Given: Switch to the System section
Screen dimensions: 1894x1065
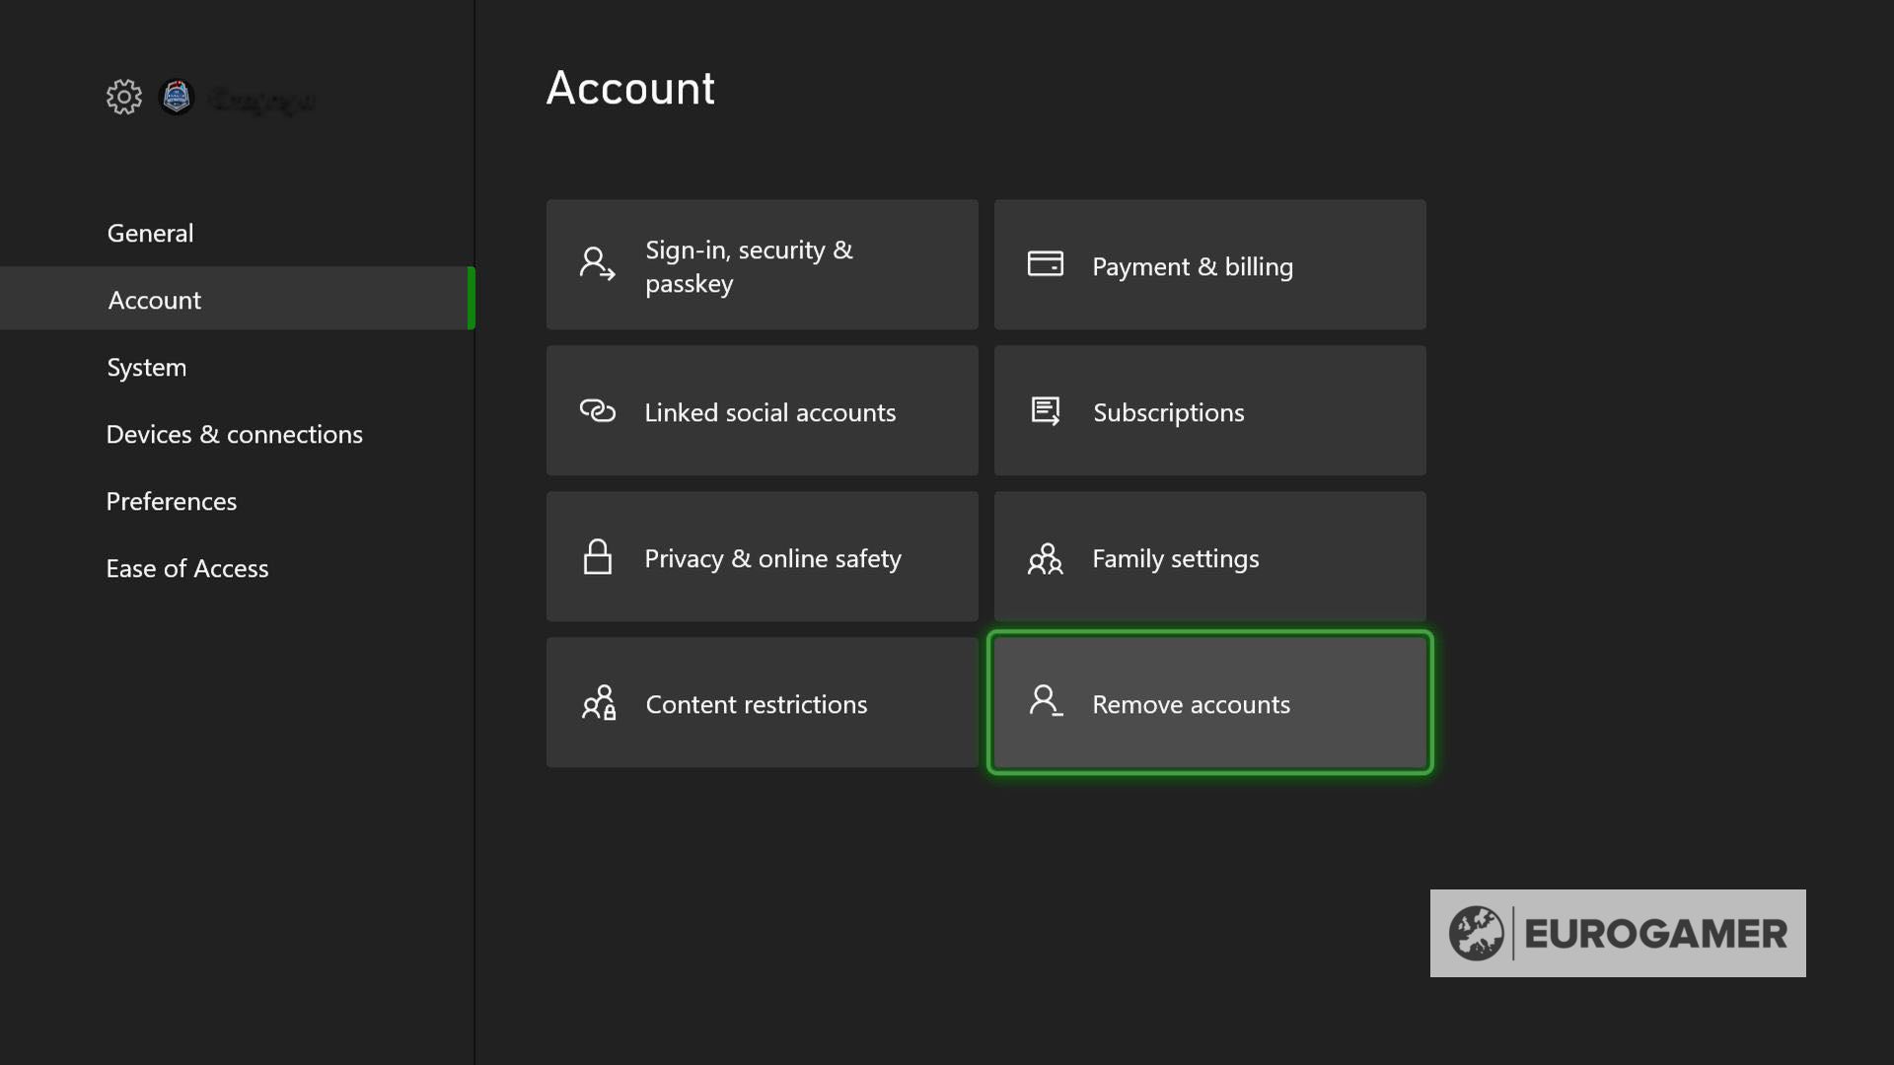Looking at the screenshot, I should (x=146, y=367).
